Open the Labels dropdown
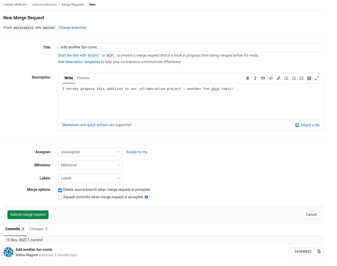Image resolution: width=337 pixels, height=266 pixels. pyautogui.click(x=90, y=178)
